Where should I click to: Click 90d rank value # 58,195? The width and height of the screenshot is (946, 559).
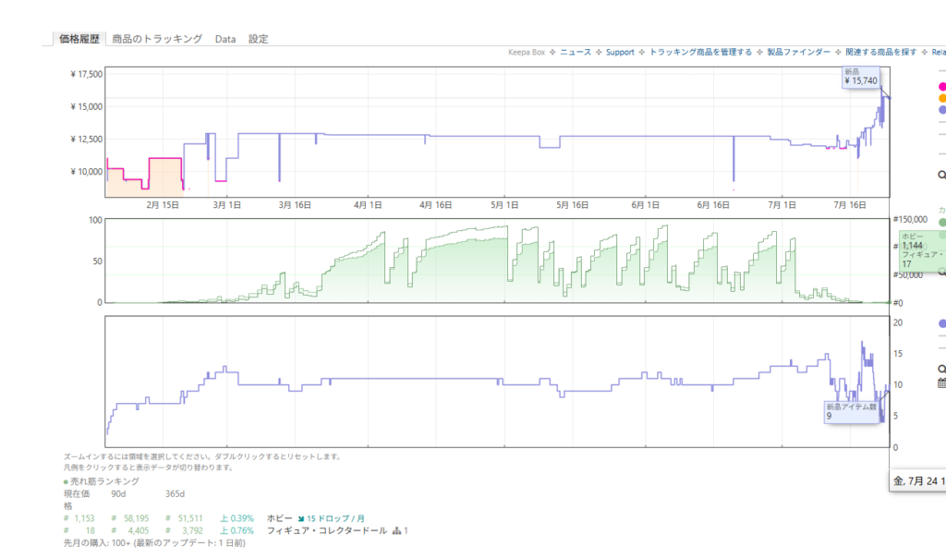(129, 518)
